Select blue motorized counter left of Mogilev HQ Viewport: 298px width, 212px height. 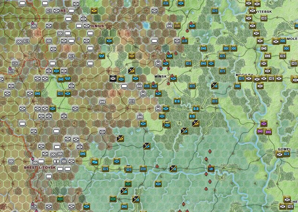pyautogui.click(x=237, y=86)
